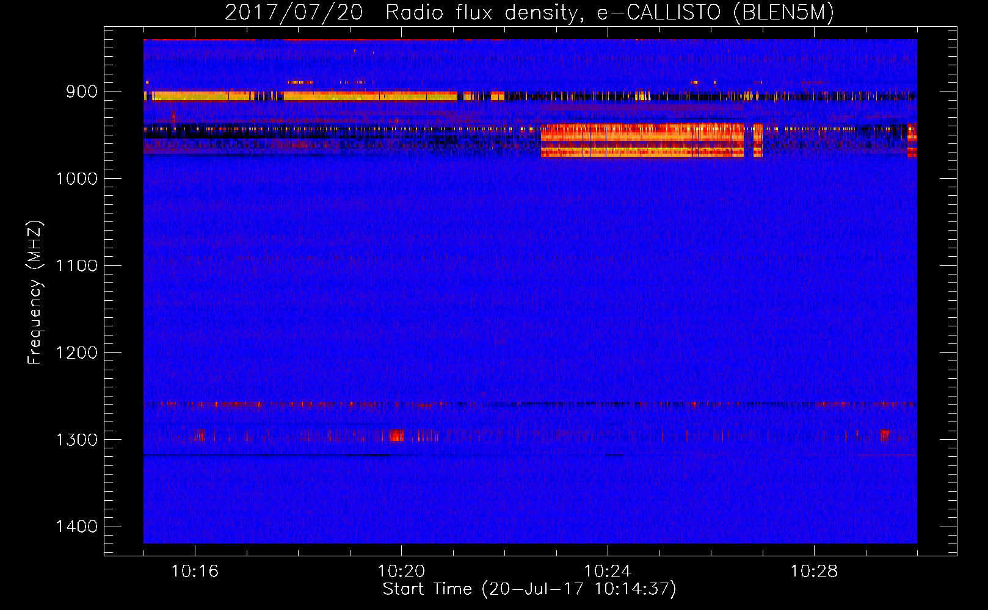Click the 10:20 time tick label
Image resolution: width=988 pixels, height=610 pixels.
click(x=401, y=572)
